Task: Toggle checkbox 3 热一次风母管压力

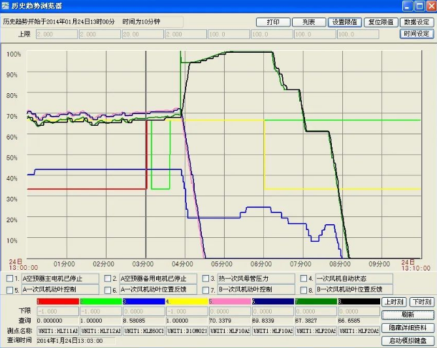Action: 206,279
